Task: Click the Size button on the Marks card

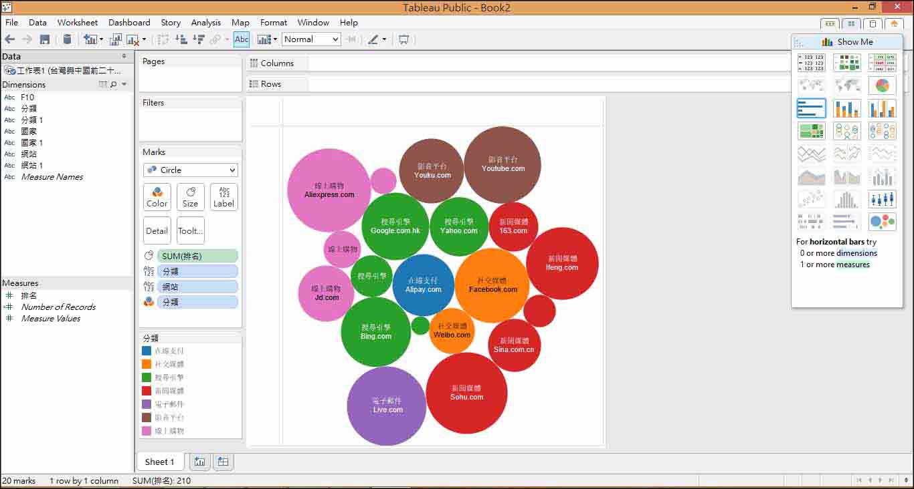Action: [x=190, y=196]
